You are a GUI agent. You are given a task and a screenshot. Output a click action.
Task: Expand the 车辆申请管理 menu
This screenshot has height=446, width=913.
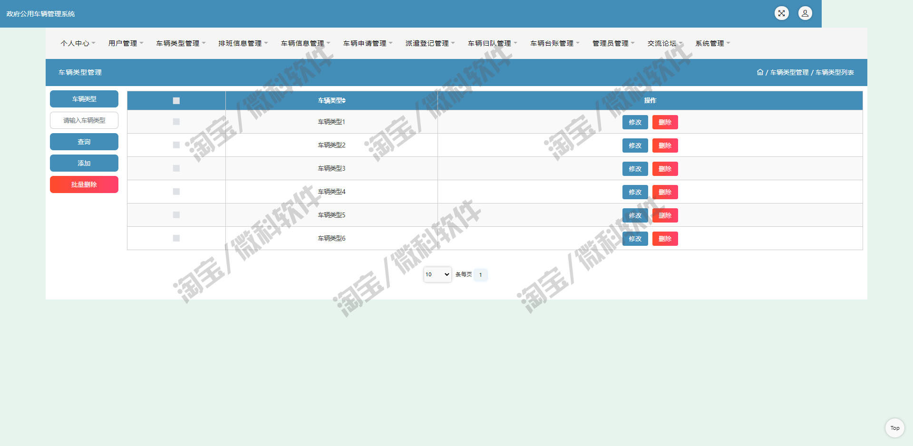point(368,43)
